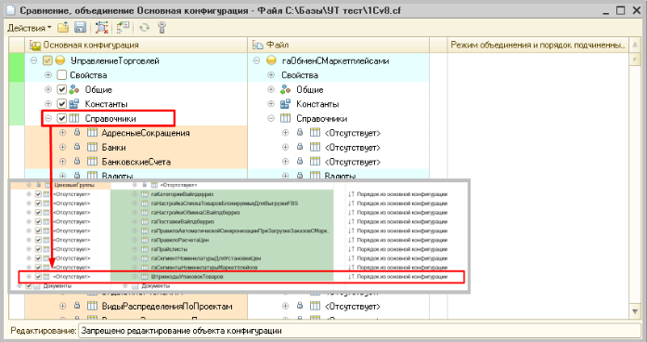Click the refresh arrows toolbar icon
The height and width of the screenshot is (342, 647).
144,28
